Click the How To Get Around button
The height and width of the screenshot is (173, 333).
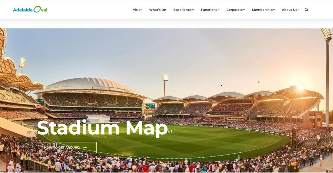click(x=67, y=147)
